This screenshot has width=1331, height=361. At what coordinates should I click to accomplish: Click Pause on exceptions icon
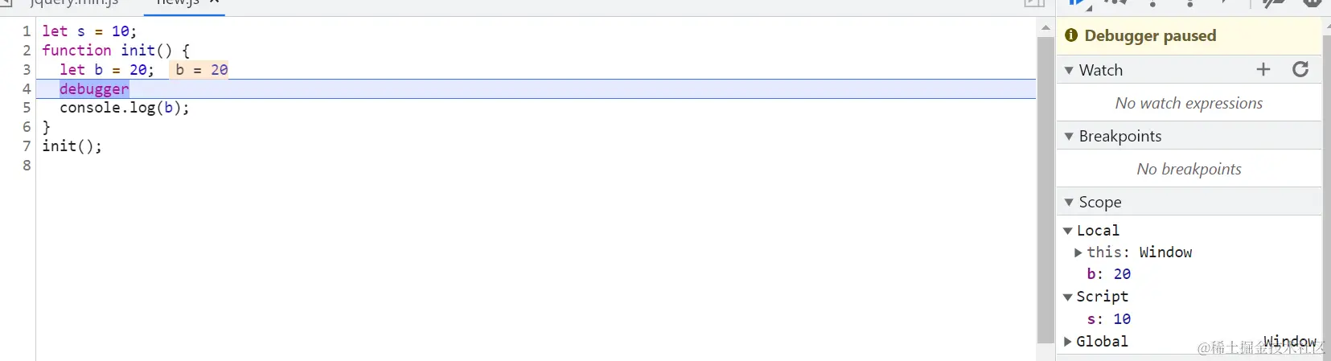pyautogui.click(x=1312, y=3)
